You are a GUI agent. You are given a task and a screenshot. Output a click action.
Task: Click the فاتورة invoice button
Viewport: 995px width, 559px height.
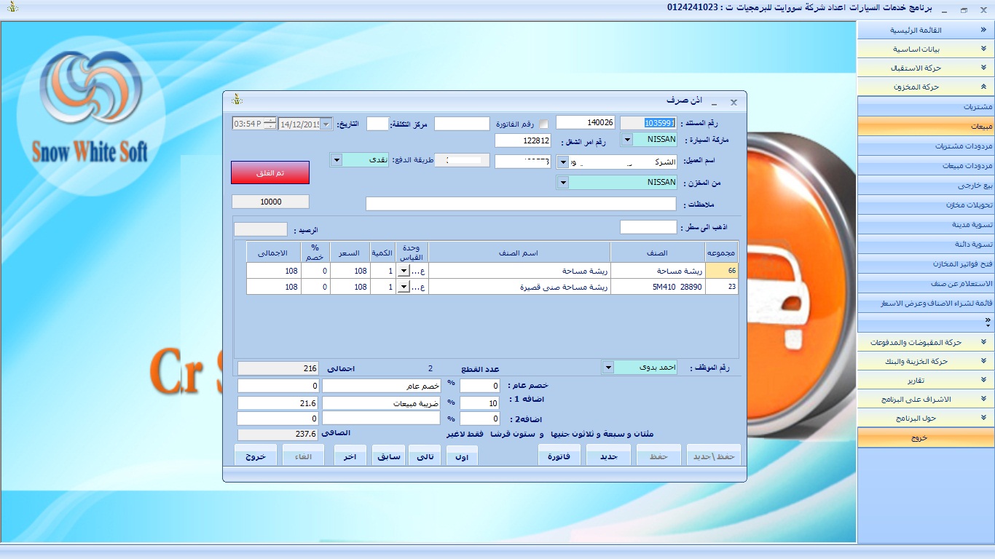[559, 456]
